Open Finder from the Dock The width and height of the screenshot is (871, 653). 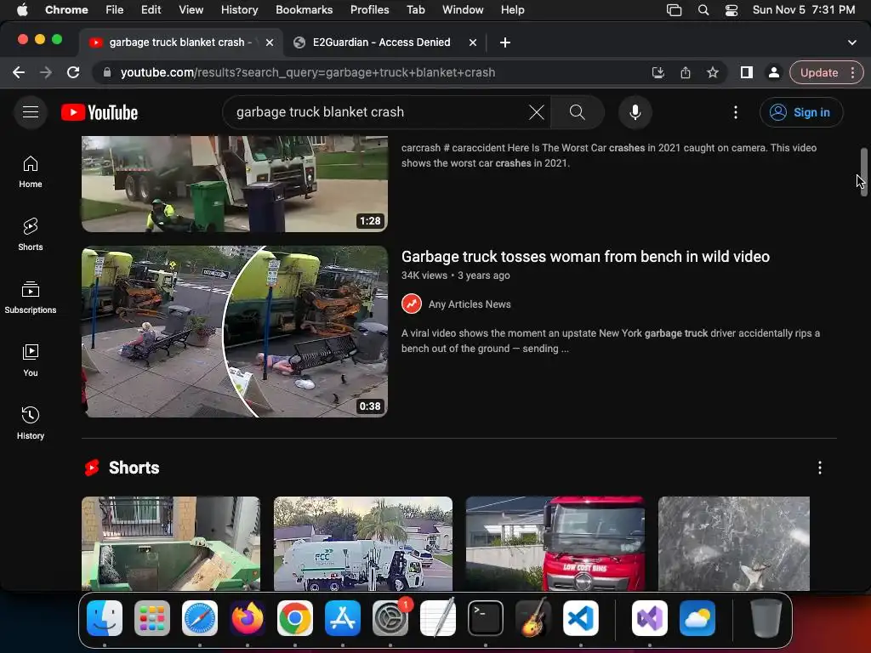(x=105, y=618)
